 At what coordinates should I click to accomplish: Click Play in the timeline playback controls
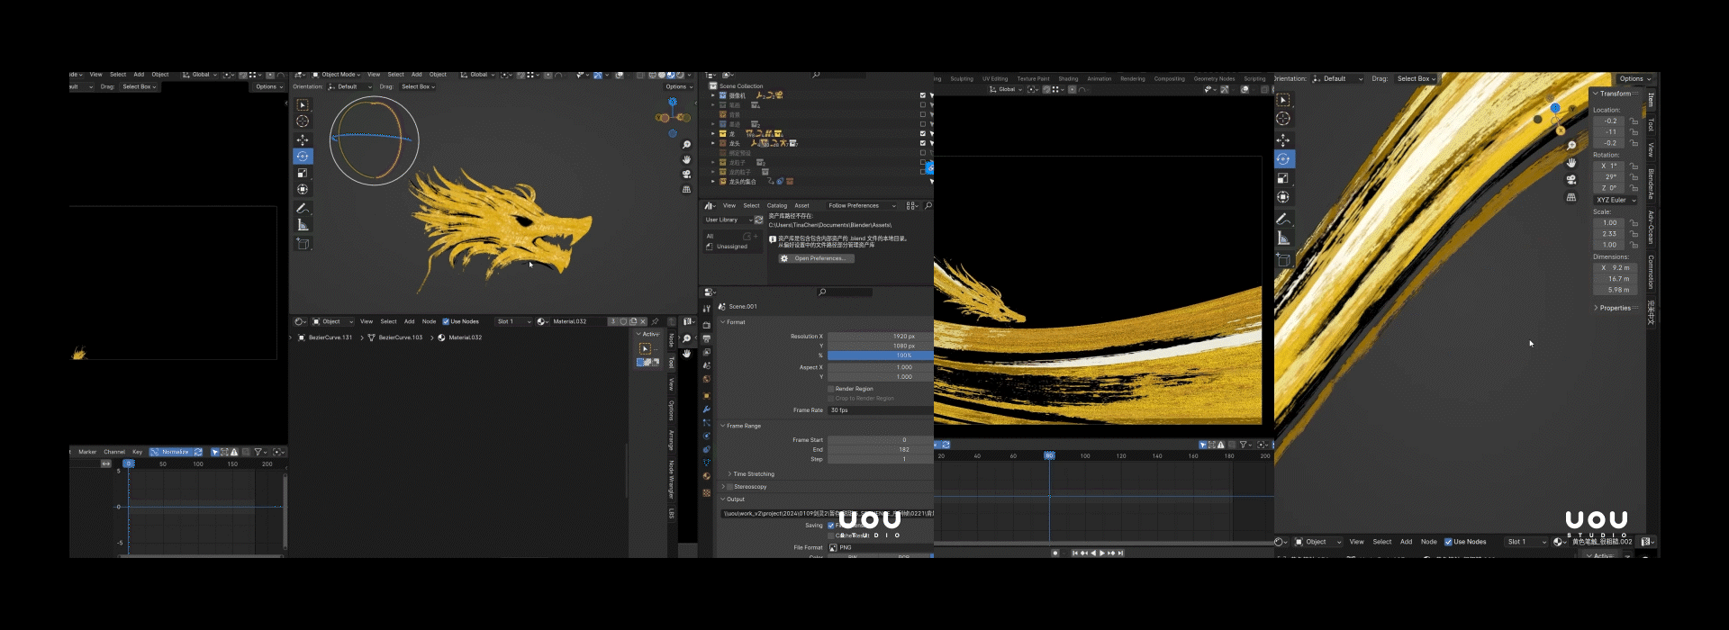coord(1102,553)
